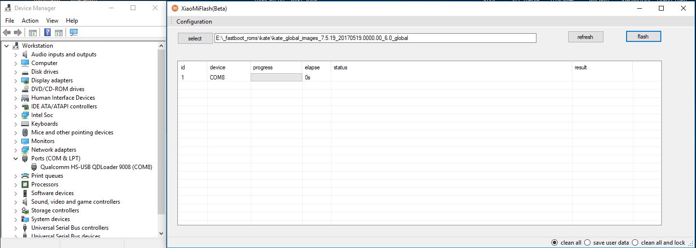Collapse the Workstation root node
696x248 pixels.
point(6,46)
